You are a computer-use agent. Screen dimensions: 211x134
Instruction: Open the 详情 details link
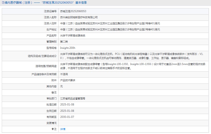[63, 129]
